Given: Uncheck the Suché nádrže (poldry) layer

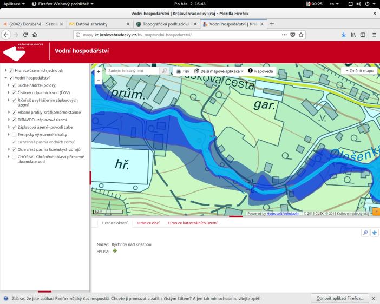Looking at the screenshot, I should pyautogui.click(x=14, y=85).
